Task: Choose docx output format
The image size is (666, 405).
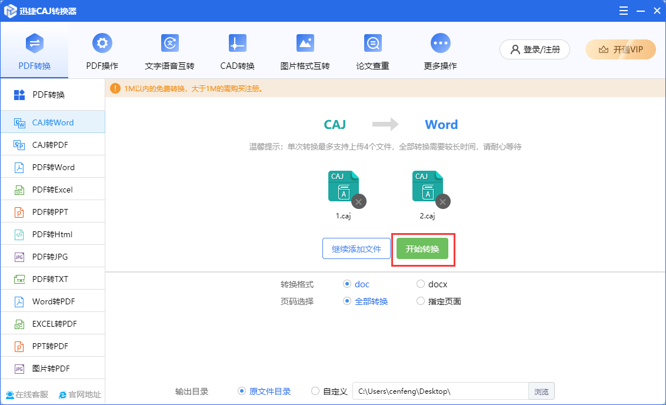Action: [431, 284]
